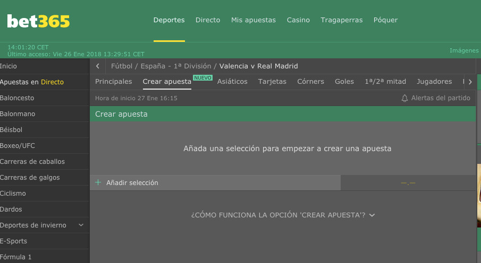Select Baloncesto in the sports sidebar

point(17,98)
